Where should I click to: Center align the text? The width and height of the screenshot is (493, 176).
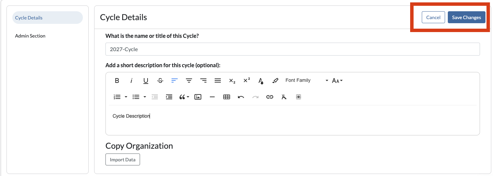189,80
